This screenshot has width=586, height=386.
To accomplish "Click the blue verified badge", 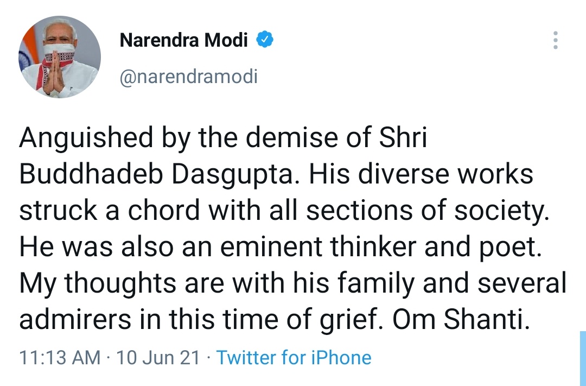I will click(265, 39).
